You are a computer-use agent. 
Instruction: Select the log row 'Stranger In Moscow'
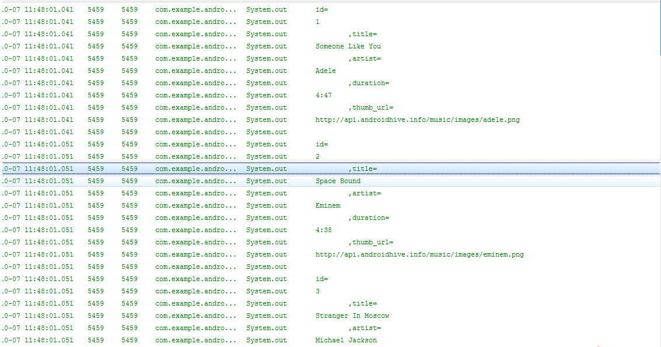[330, 316]
